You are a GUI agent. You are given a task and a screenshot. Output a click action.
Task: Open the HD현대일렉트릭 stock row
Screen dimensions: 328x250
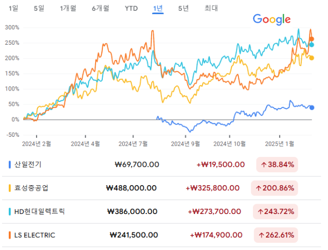(161, 211)
